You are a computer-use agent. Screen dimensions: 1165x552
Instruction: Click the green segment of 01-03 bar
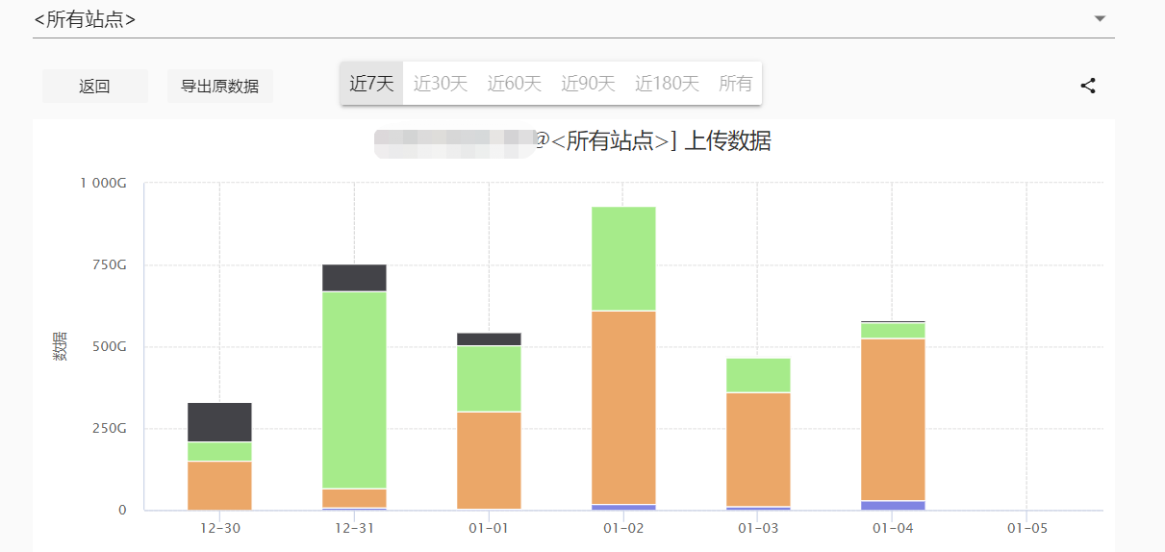coord(758,375)
